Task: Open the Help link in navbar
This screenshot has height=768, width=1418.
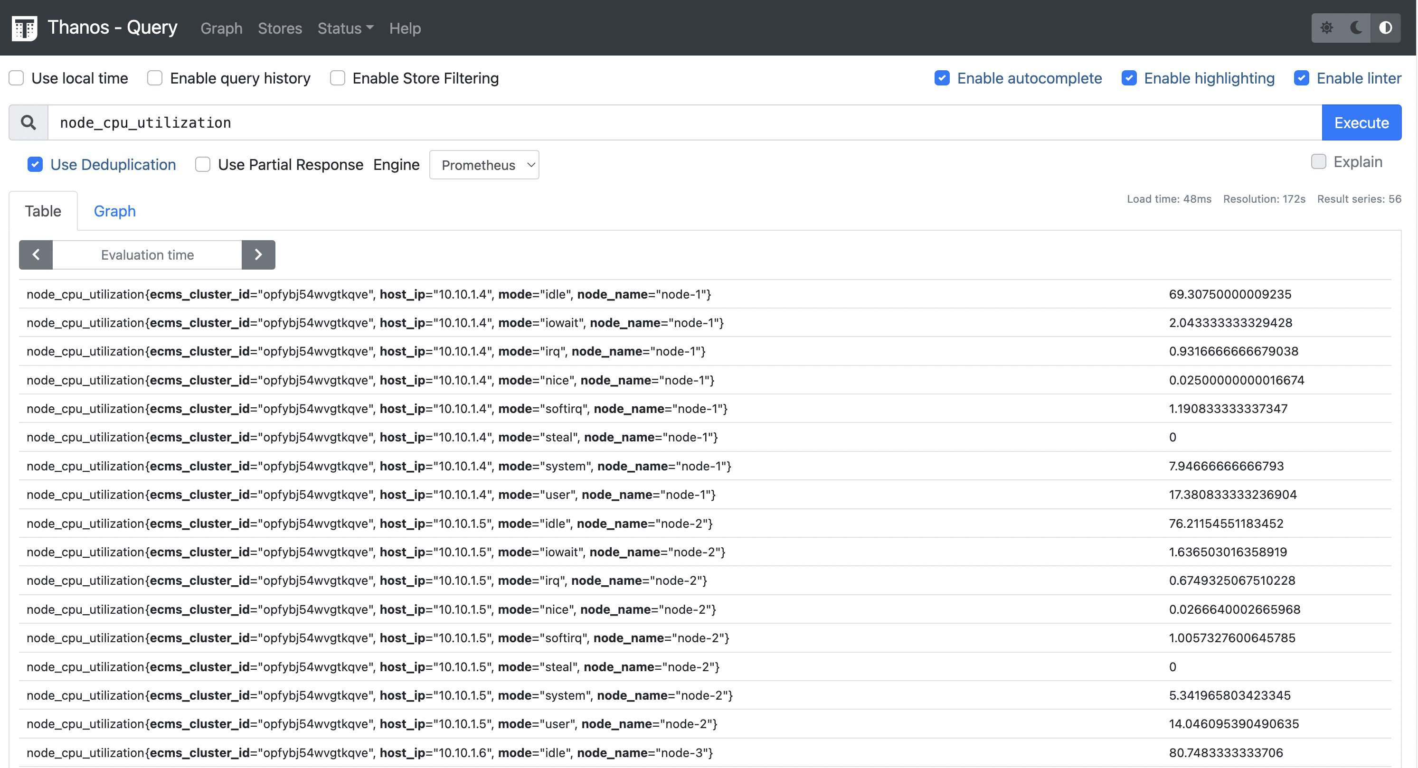Action: click(405, 28)
